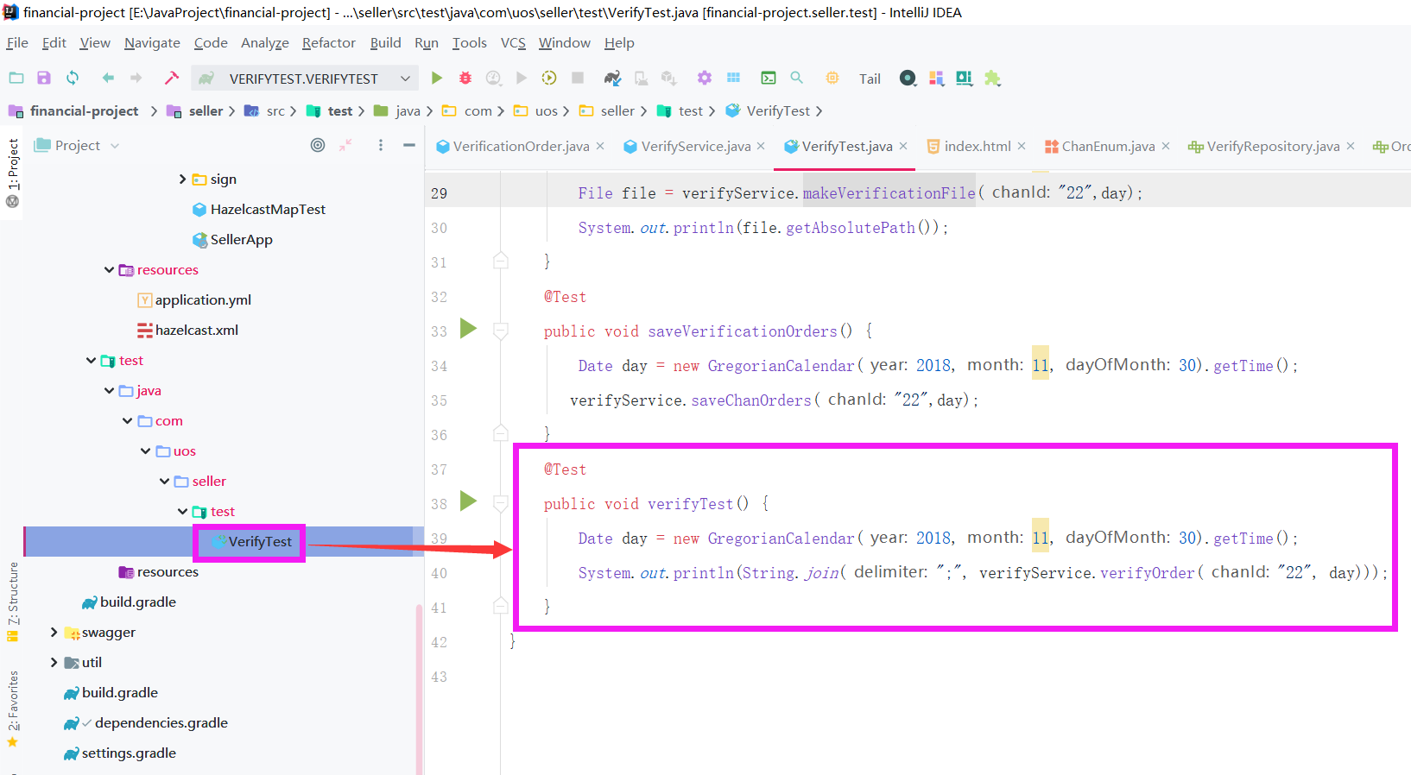Click the Synchronize refresh icon
1411x775 pixels.
73,79
